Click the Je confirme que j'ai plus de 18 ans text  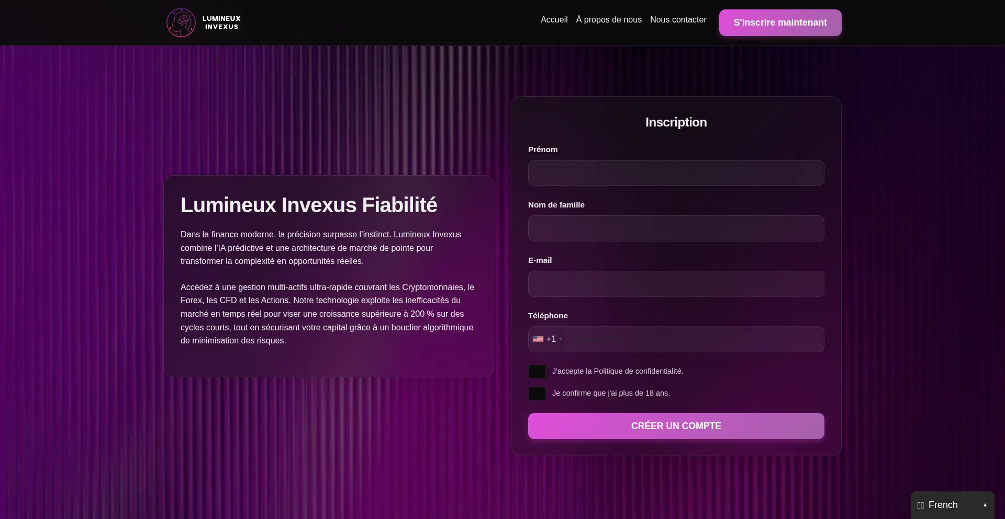coord(611,393)
